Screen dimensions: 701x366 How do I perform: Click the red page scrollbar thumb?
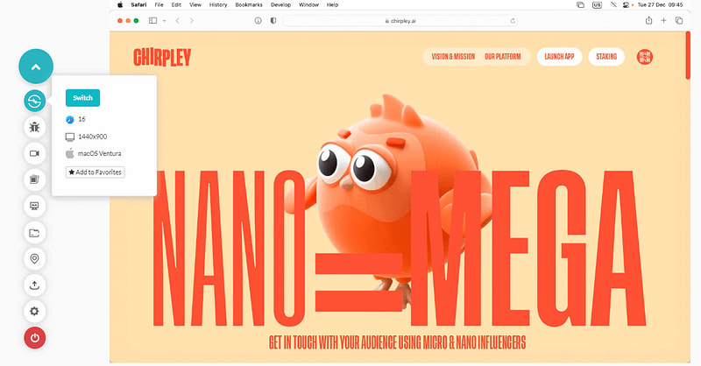click(x=688, y=56)
